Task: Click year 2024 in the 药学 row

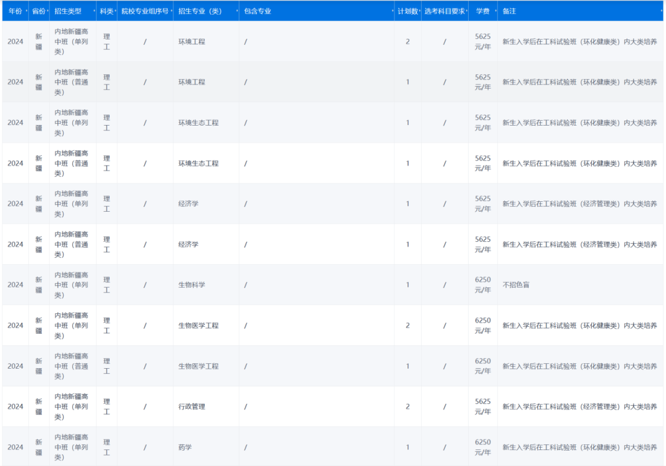Action: click(15, 448)
